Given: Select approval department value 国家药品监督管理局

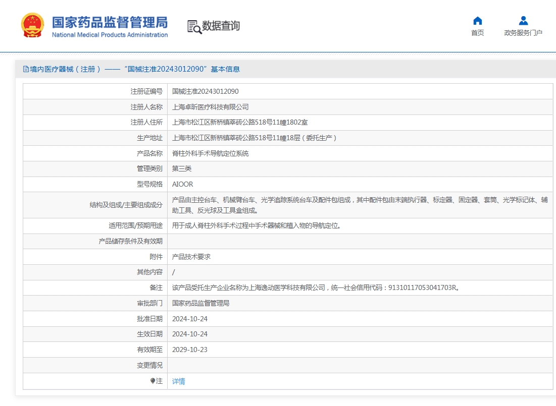Looking at the screenshot, I should pyautogui.click(x=200, y=303).
